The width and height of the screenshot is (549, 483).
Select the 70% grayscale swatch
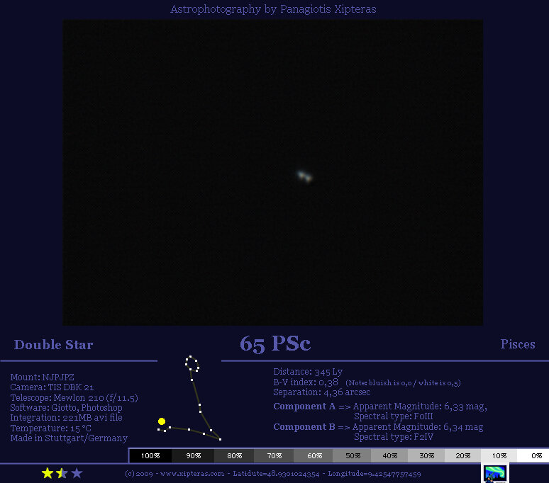point(274,456)
